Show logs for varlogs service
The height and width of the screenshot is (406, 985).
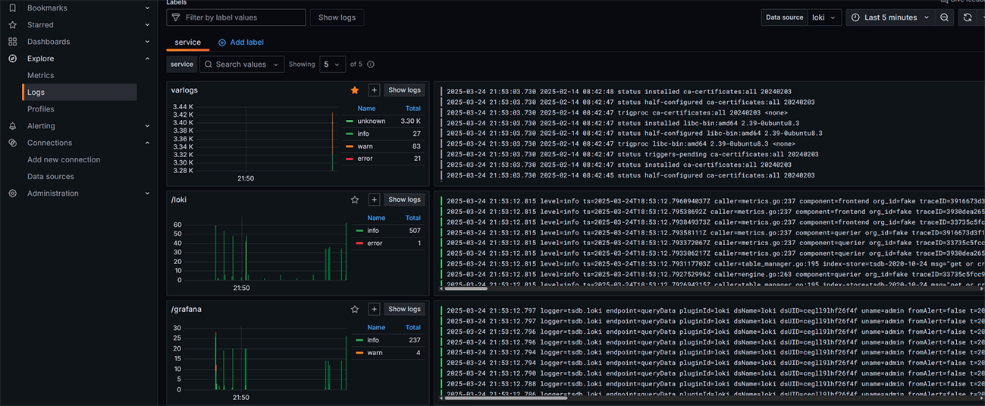(x=404, y=90)
